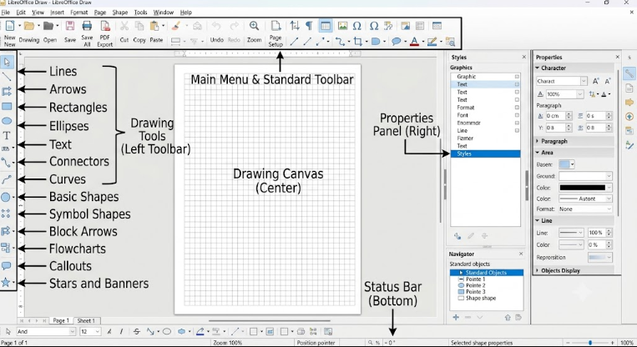Select the arrow pointer tool in left toolbar

pyautogui.click(x=7, y=62)
